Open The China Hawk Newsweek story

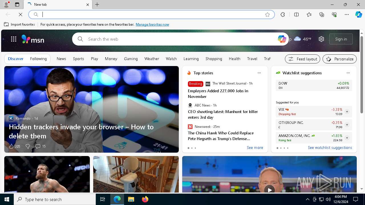point(221,136)
